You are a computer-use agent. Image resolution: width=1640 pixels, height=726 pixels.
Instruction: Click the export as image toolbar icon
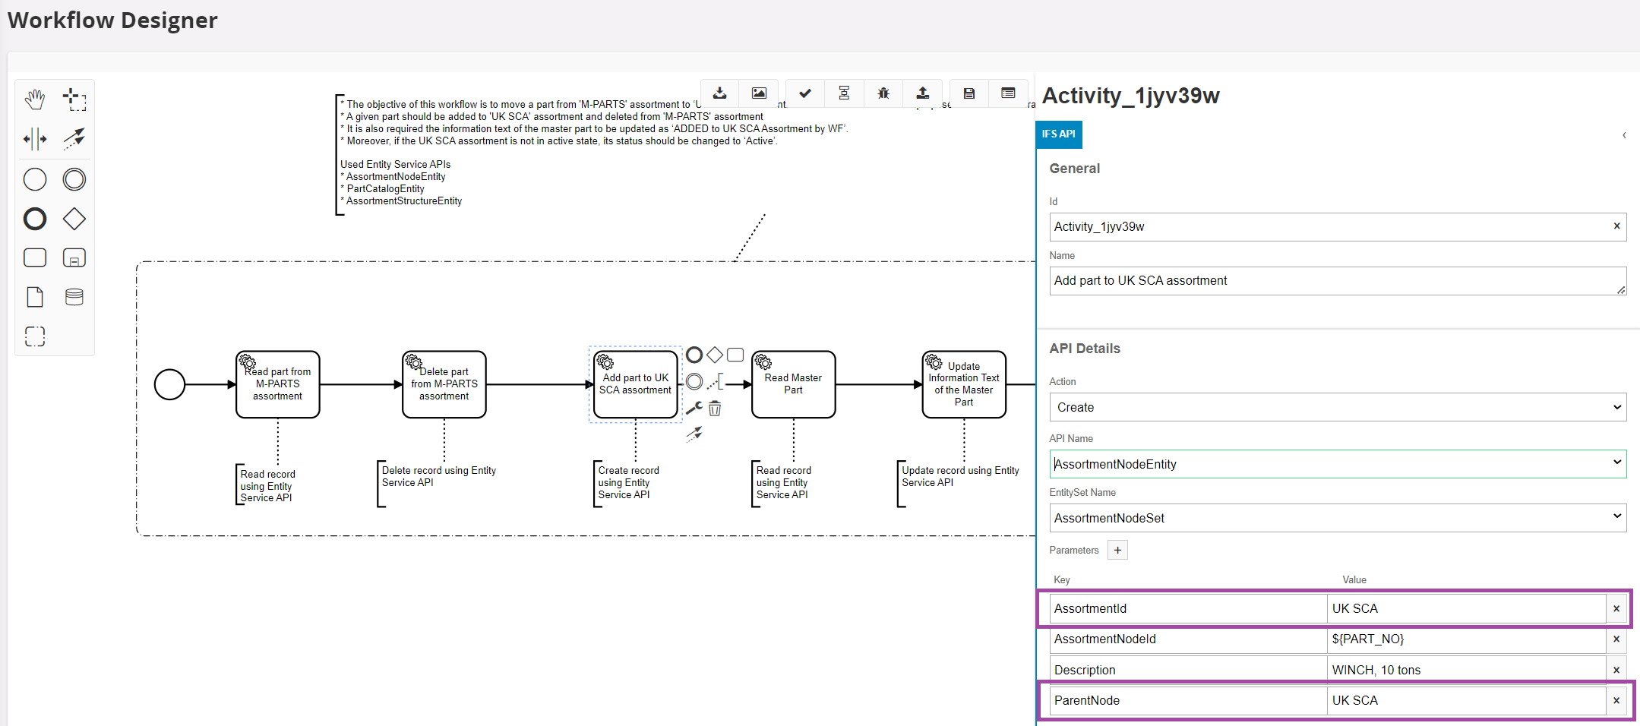click(x=759, y=93)
